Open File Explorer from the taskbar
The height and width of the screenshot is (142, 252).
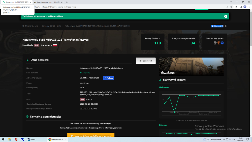(10, 139)
